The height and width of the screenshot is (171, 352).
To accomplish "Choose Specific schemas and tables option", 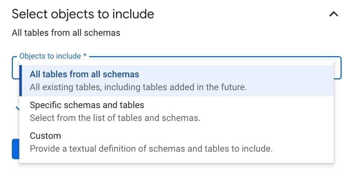I will click(x=87, y=105).
